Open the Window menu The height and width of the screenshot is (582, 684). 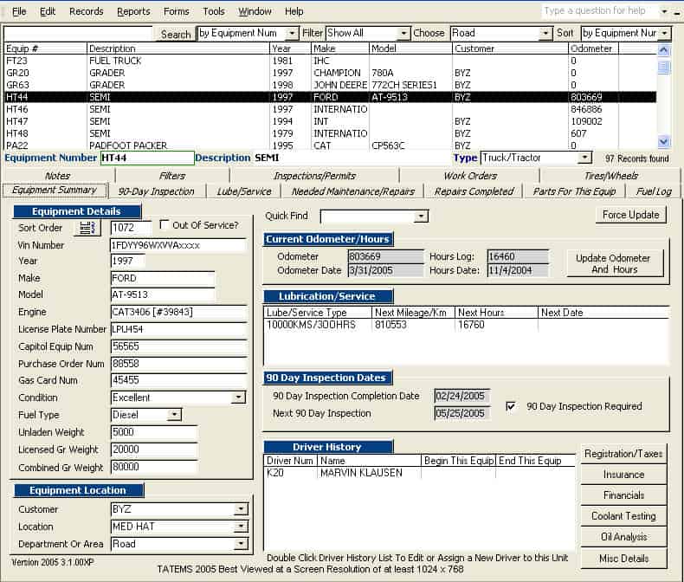tap(255, 11)
